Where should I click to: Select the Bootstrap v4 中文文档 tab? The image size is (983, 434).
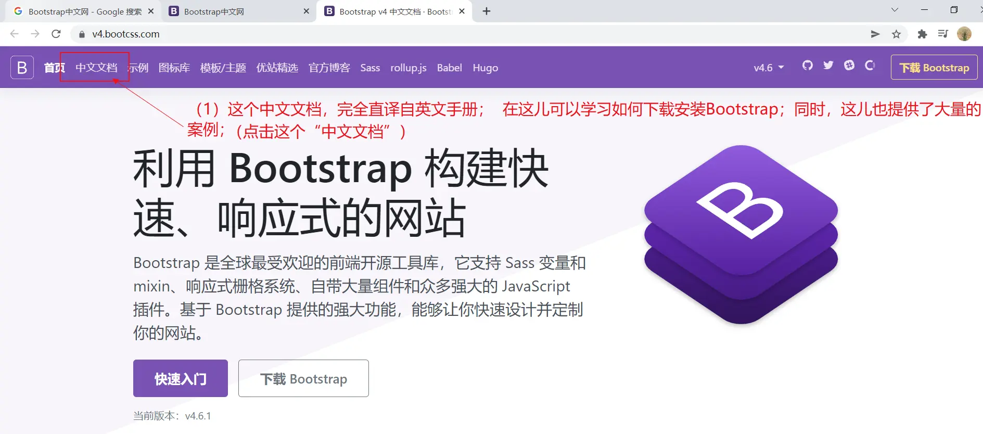pos(394,11)
